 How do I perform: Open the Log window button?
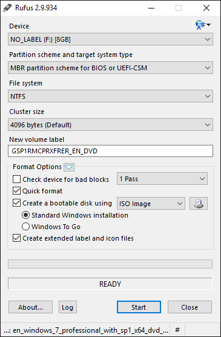[x=68, y=307]
